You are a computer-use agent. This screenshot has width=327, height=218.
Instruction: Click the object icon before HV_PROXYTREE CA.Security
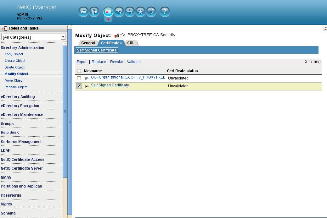[x=117, y=35]
